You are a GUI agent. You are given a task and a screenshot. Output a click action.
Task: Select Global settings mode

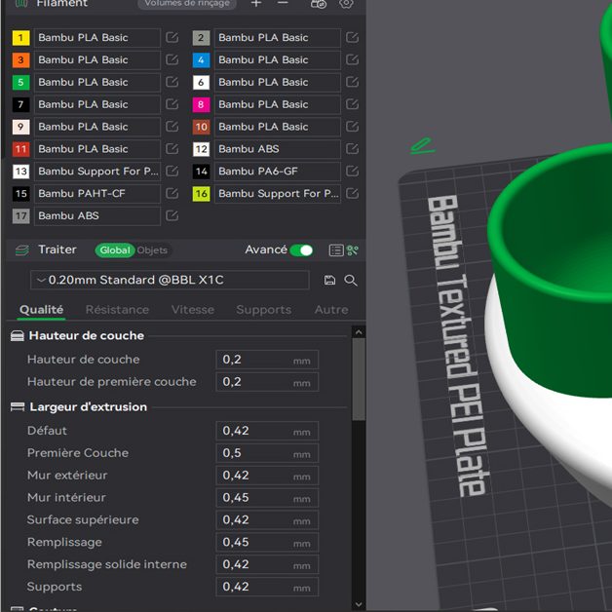pyautogui.click(x=115, y=250)
